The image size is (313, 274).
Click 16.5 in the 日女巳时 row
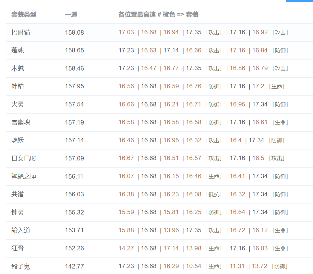point(258,158)
